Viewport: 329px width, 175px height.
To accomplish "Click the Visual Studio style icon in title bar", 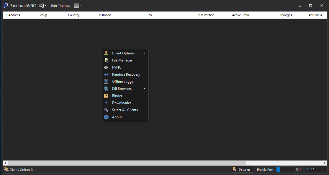I will point(42,6).
